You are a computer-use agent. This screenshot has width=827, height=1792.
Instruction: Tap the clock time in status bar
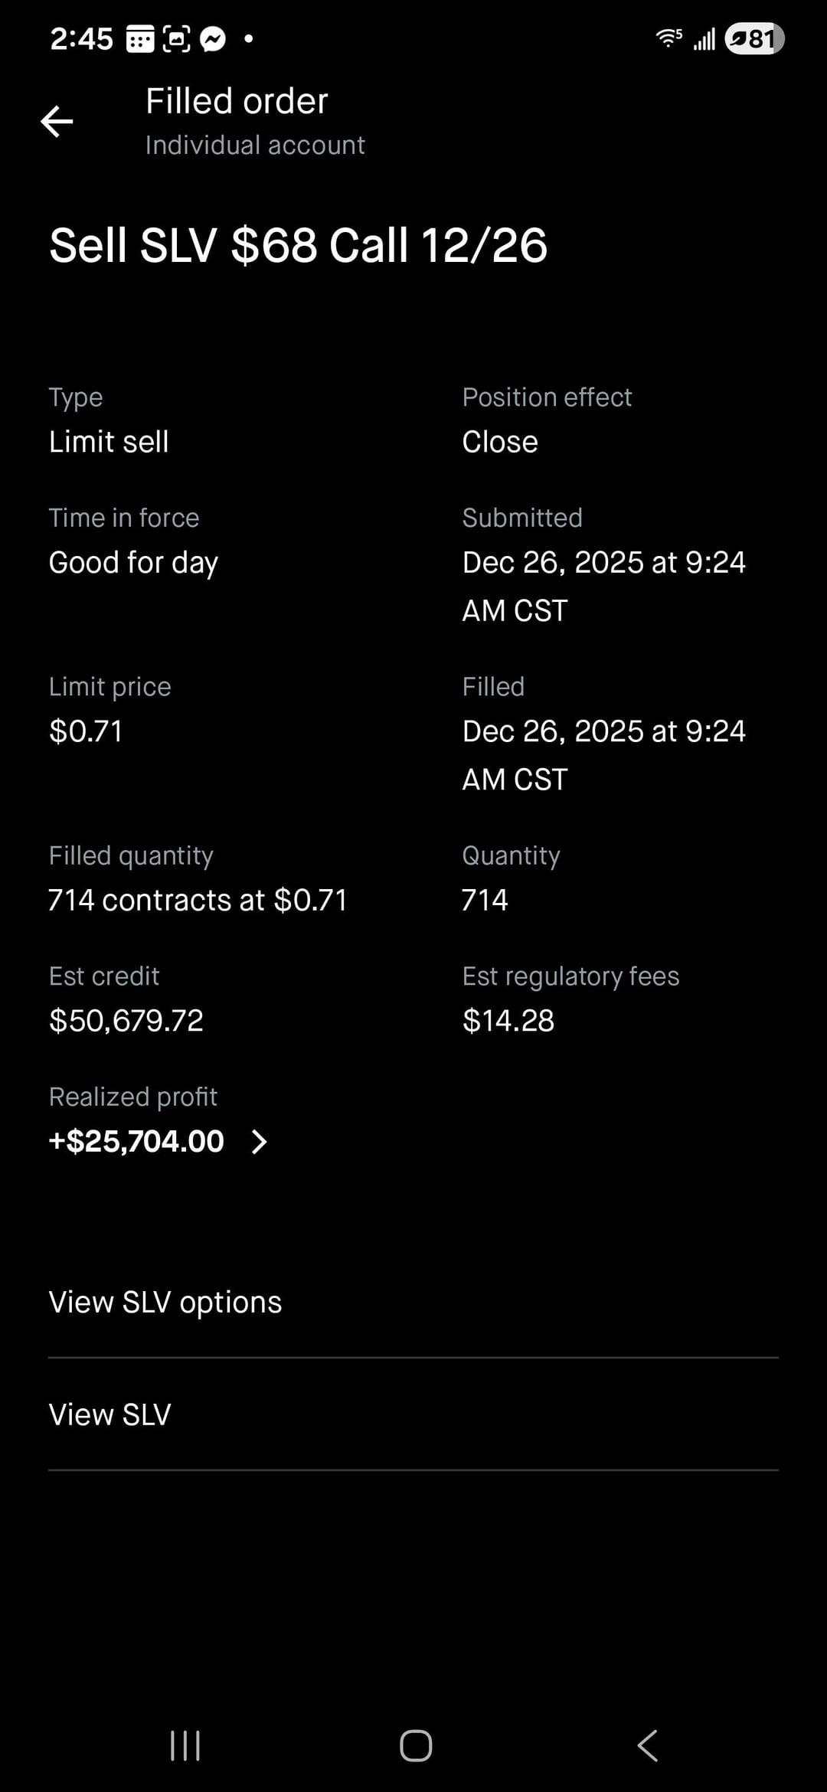(81, 38)
